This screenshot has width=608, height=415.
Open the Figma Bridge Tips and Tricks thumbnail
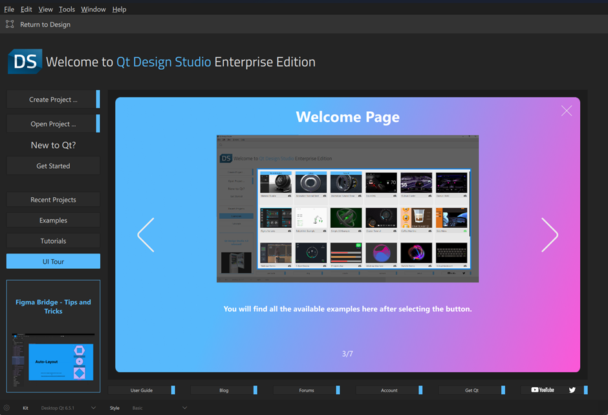(x=53, y=336)
